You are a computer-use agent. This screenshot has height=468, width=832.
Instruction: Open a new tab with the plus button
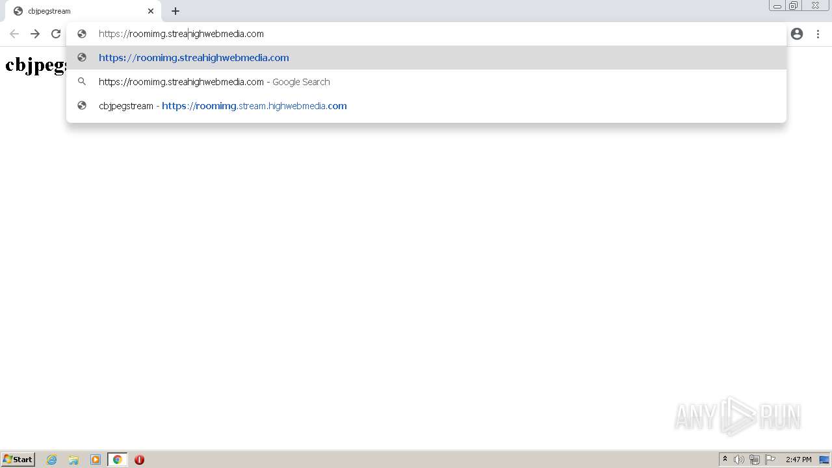tap(175, 11)
